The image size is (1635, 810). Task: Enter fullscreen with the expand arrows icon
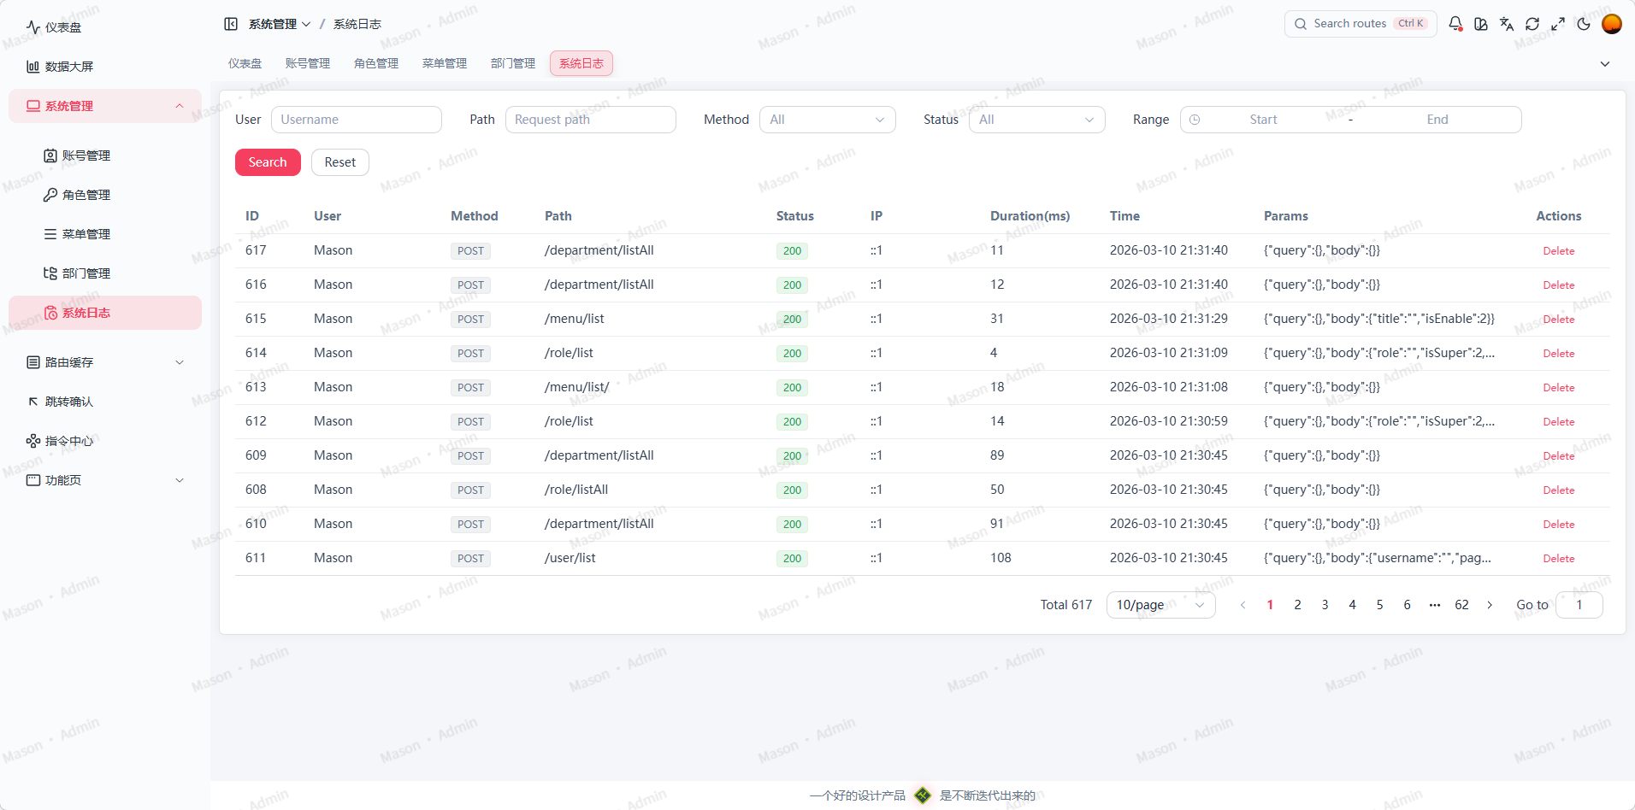pyautogui.click(x=1559, y=23)
